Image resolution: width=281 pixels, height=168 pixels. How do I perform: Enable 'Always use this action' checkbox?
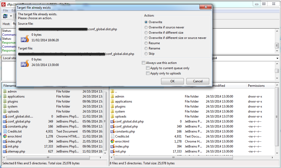pyautogui.click(x=143, y=63)
